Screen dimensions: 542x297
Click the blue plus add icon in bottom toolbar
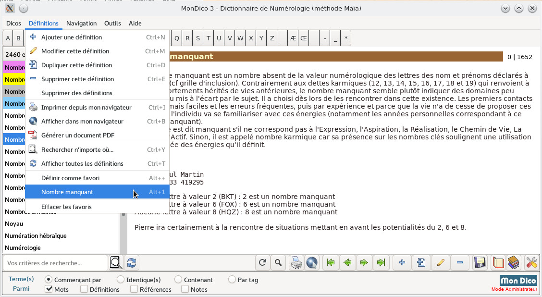pyautogui.click(x=402, y=263)
